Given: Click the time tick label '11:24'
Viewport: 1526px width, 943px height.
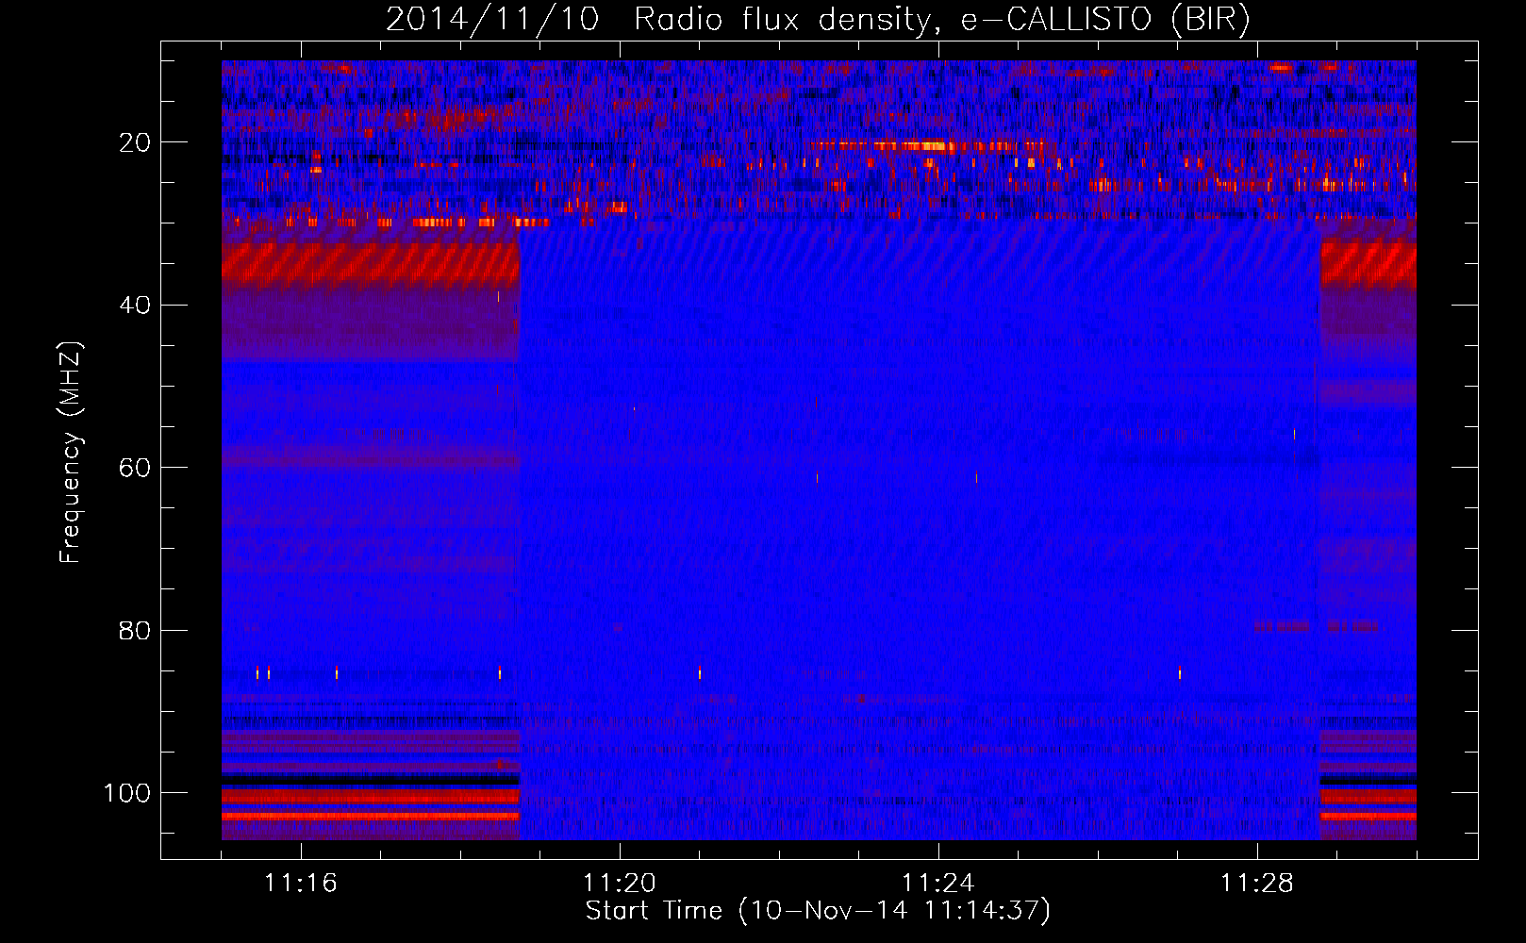Looking at the screenshot, I should click(937, 884).
